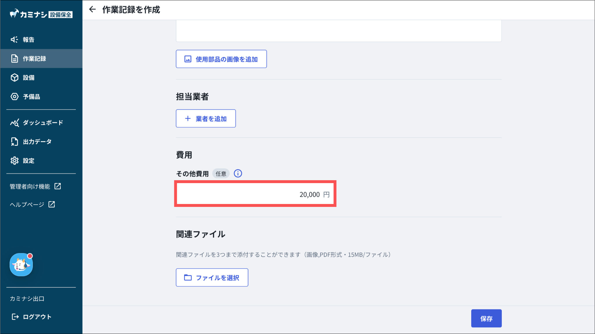The width and height of the screenshot is (595, 334).
Task: Click the megaphone icon for 報告
Action: [14, 39]
